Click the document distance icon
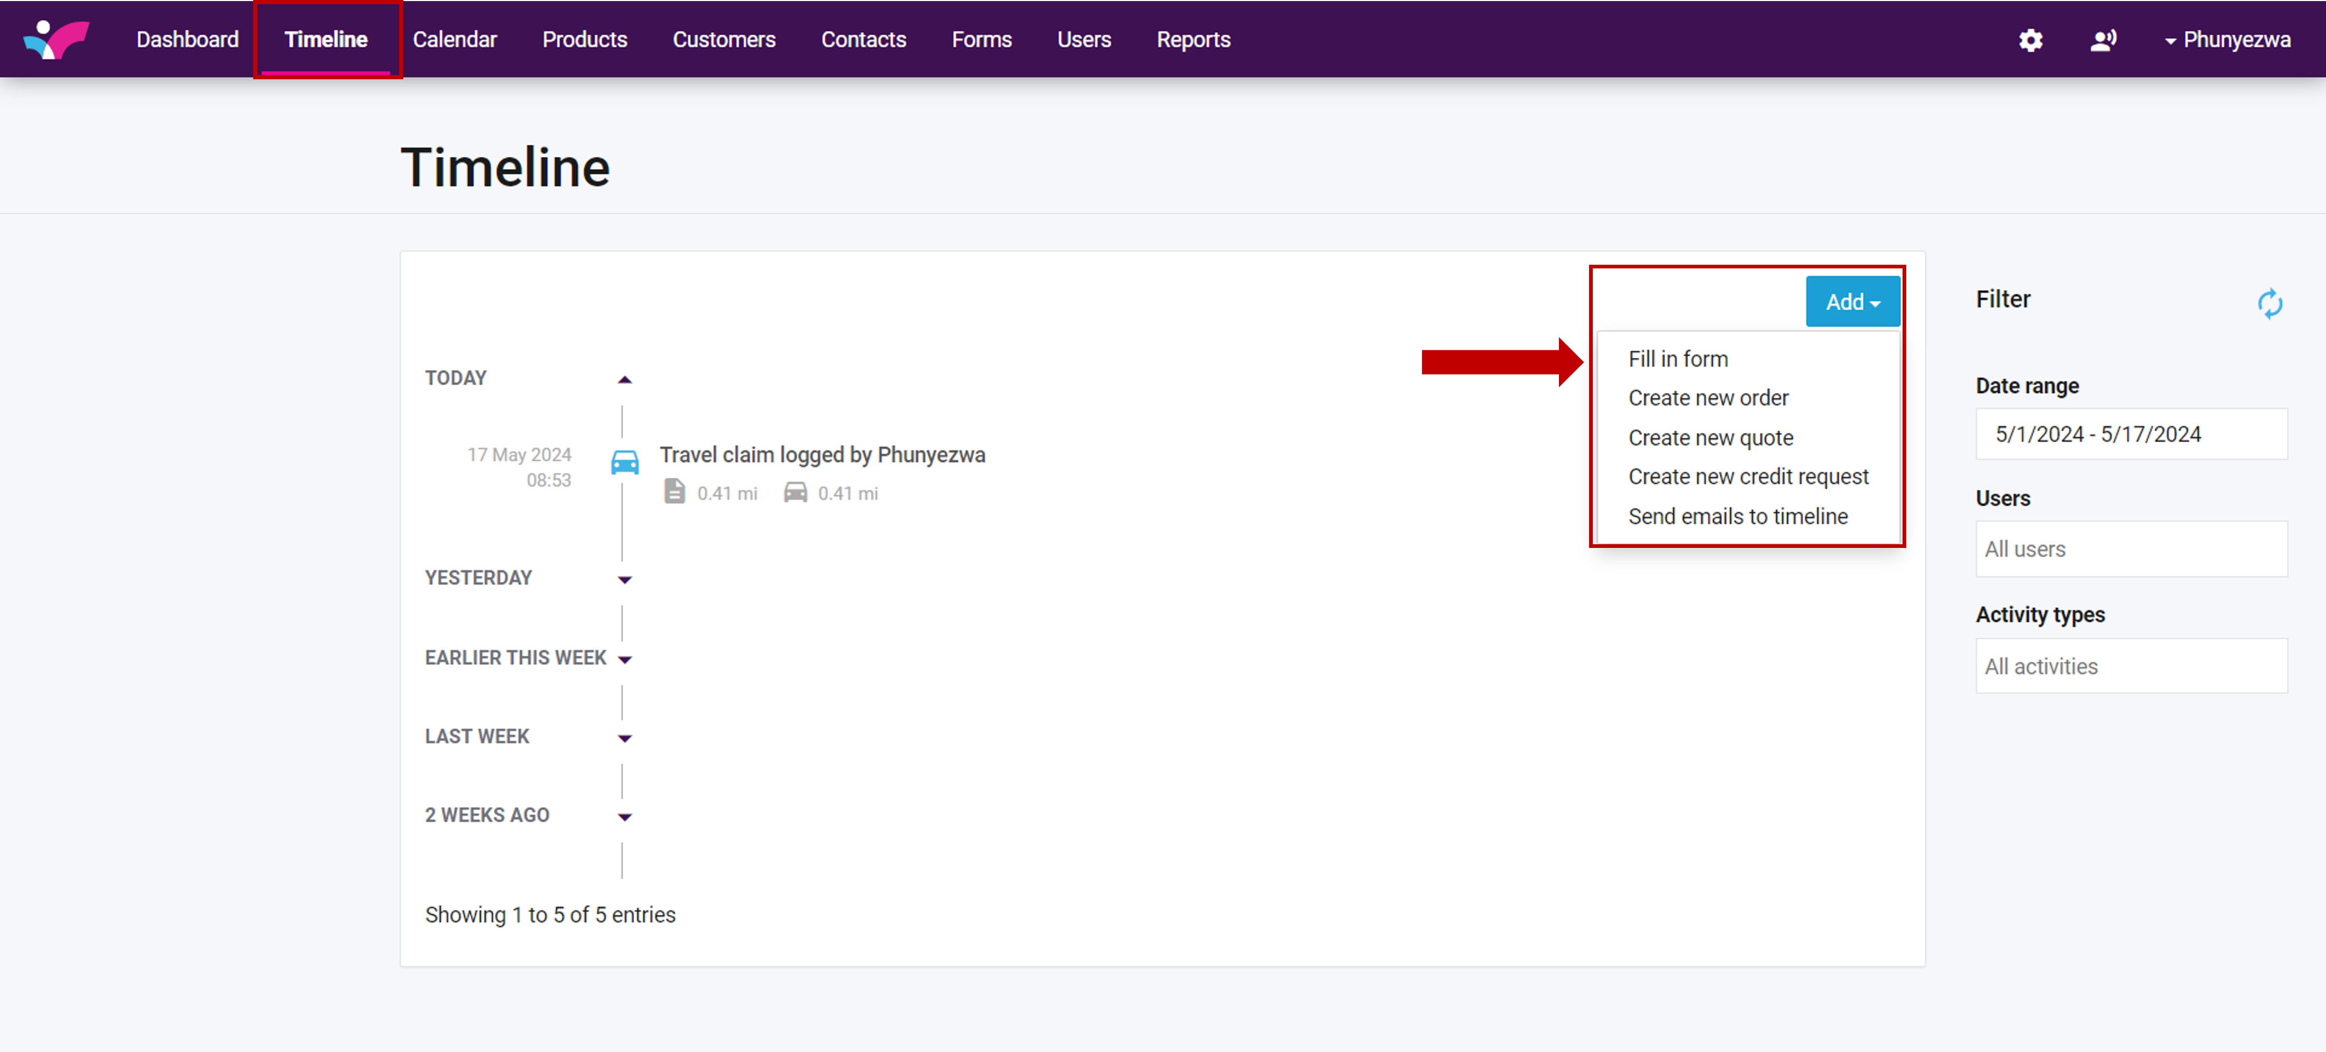This screenshot has height=1052, width=2326. [x=673, y=492]
